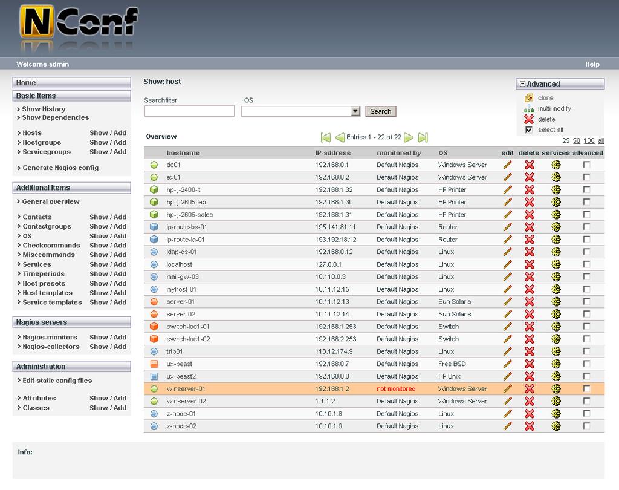Screen dimensions: 619x490
Task: Check the z-node-02 row checkbox
Action: (x=586, y=426)
